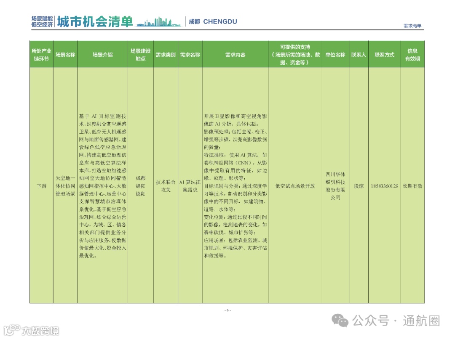Select the AI 算法征集需求 cell
455x339 pixels.
tap(190, 186)
